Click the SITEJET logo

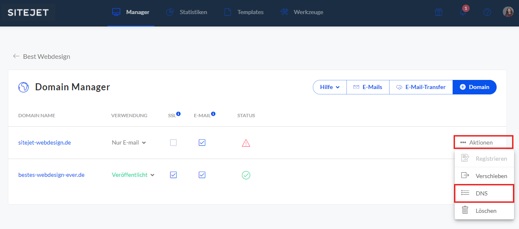(x=27, y=13)
